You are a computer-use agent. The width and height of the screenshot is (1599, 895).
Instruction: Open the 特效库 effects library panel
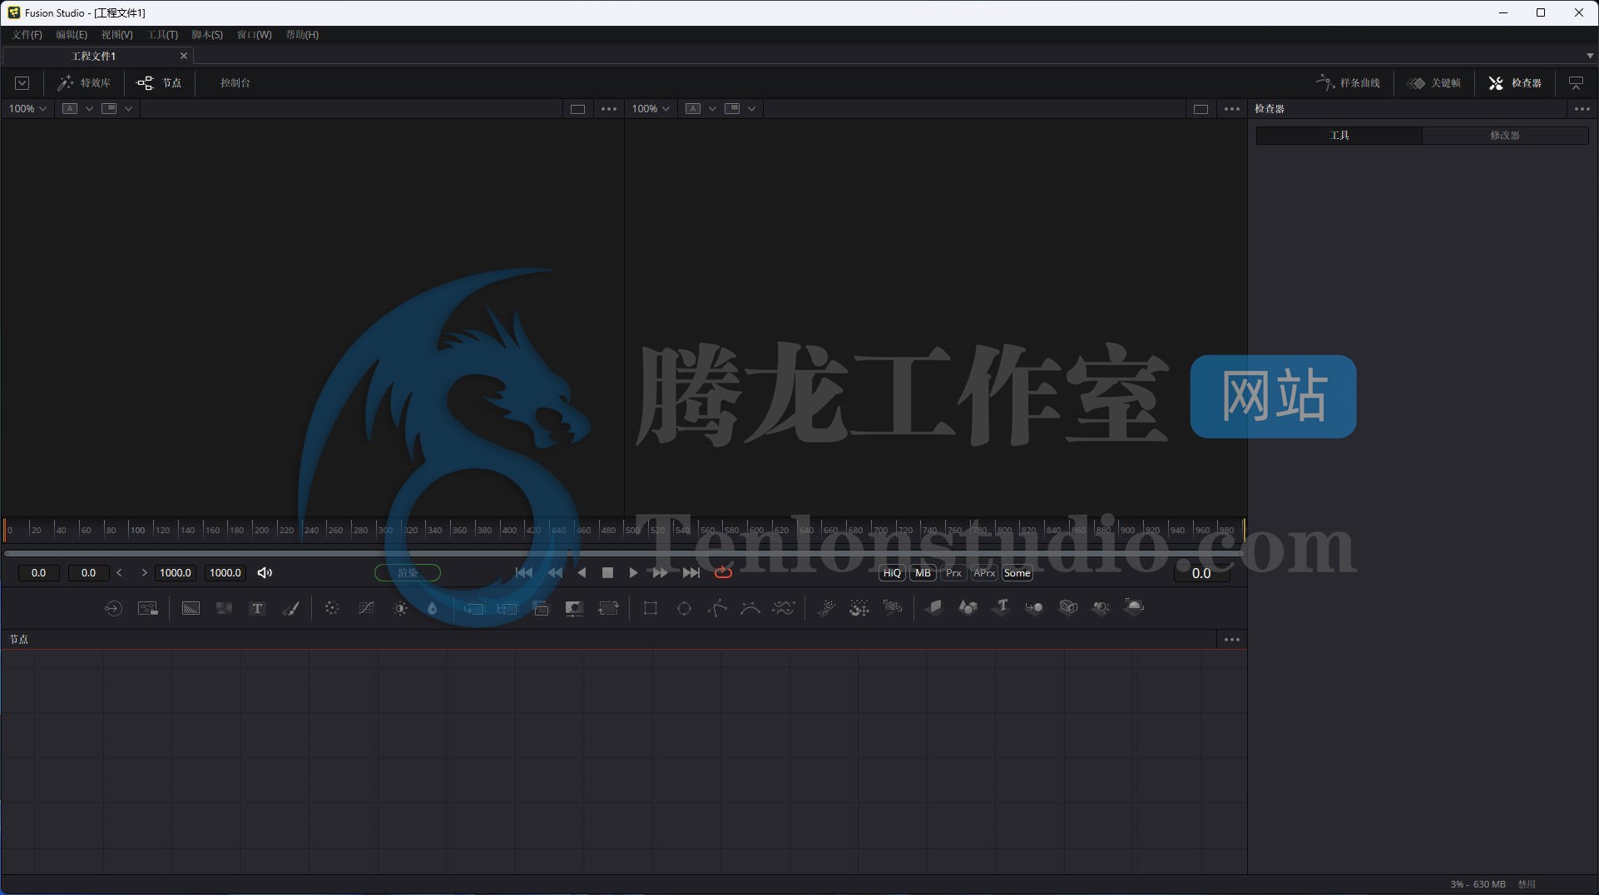point(84,83)
